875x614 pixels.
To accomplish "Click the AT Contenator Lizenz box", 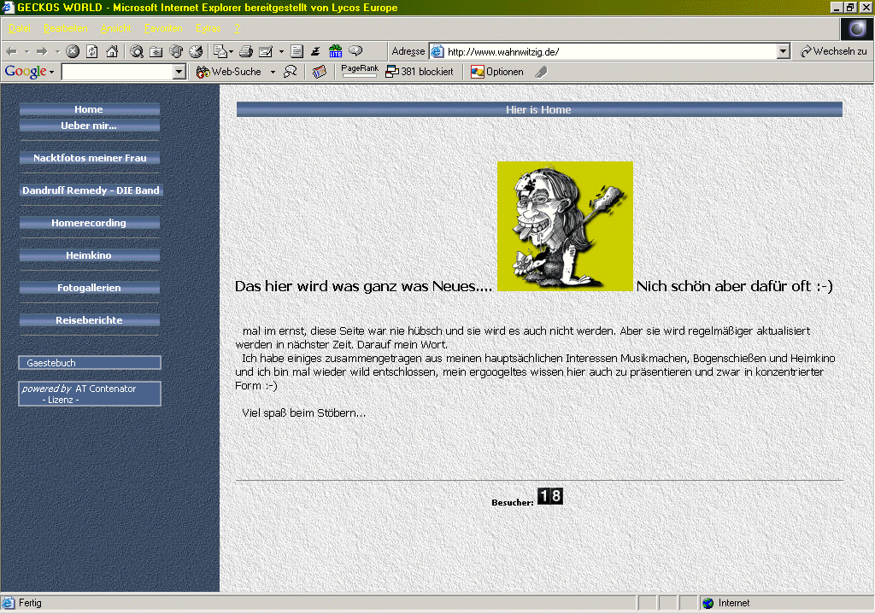I will [x=90, y=394].
